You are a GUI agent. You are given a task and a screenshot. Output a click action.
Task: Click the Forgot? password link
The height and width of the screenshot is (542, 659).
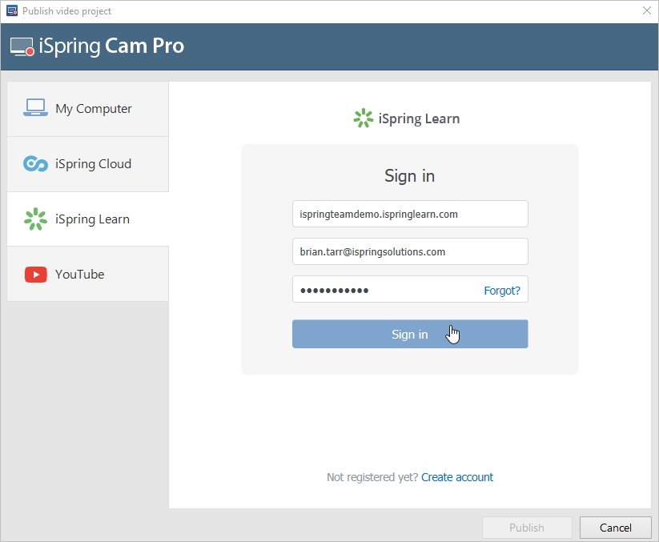click(x=501, y=291)
